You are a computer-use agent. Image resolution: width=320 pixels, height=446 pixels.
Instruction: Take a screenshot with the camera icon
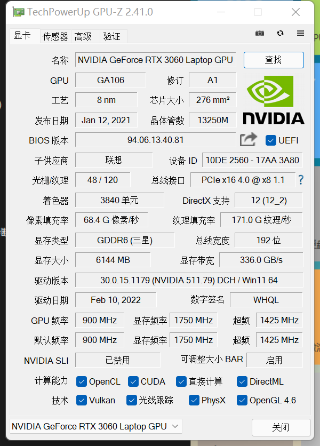[x=259, y=33]
